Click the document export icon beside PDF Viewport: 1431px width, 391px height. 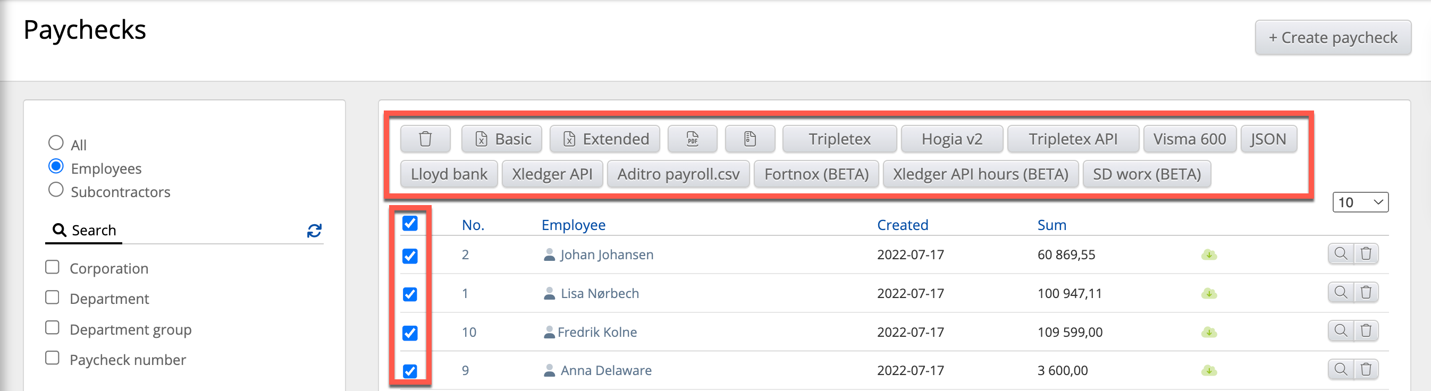[x=750, y=139]
